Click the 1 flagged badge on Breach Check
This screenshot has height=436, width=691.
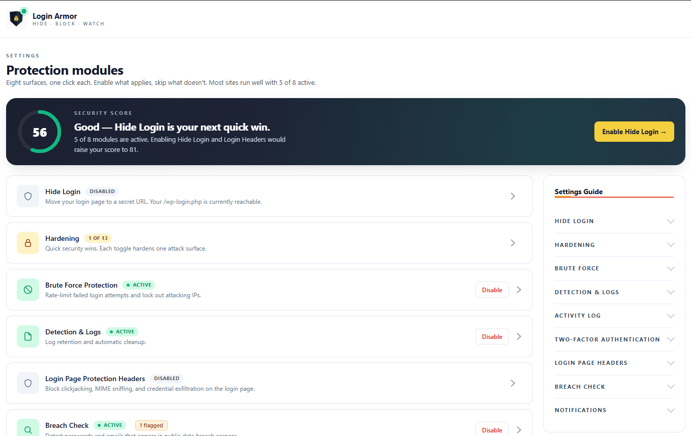point(151,425)
